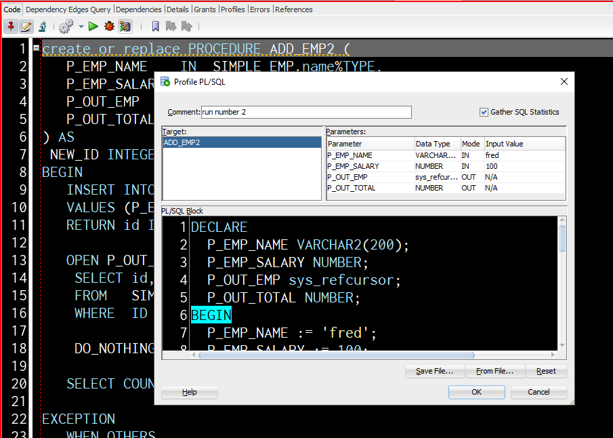This screenshot has height=438, width=613.
Task: Click the Mode column header
Action: [472, 144]
